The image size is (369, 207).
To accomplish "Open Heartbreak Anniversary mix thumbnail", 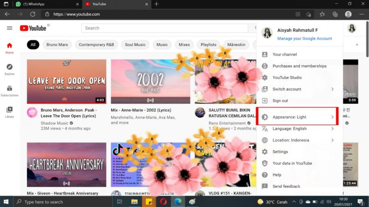I will pyautogui.click(x=66, y=165).
